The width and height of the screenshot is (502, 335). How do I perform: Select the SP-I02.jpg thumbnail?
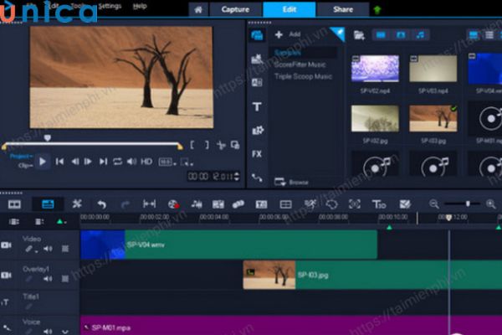click(x=375, y=119)
